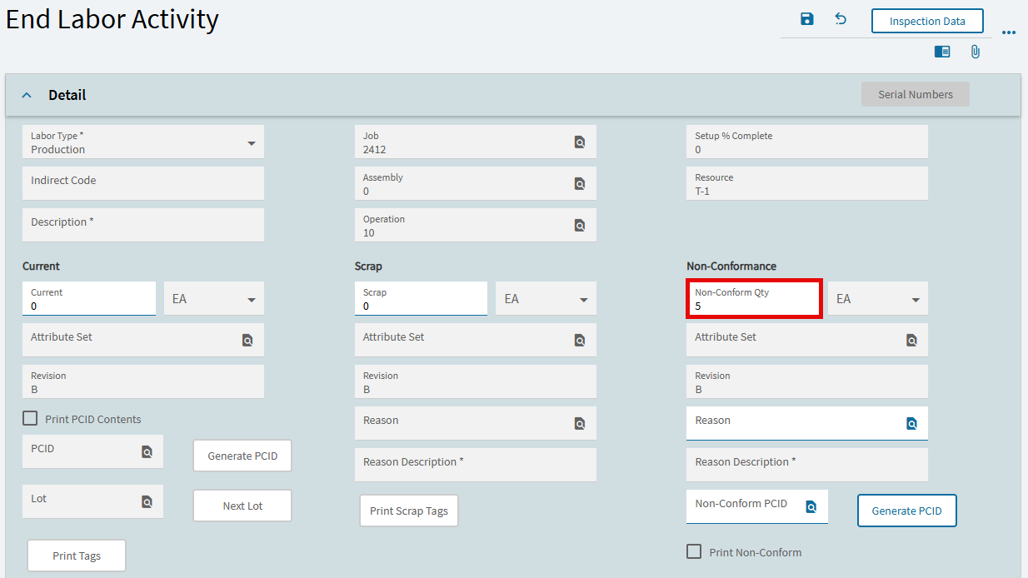Viewport: 1028px width, 578px height.
Task: Click Non-Conformance Reason search icon
Action: pyautogui.click(x=911, y=424)
